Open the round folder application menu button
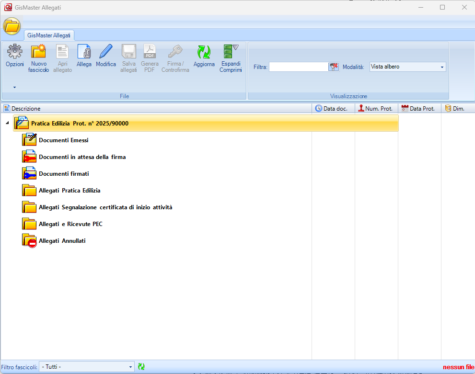 (12, 26)
